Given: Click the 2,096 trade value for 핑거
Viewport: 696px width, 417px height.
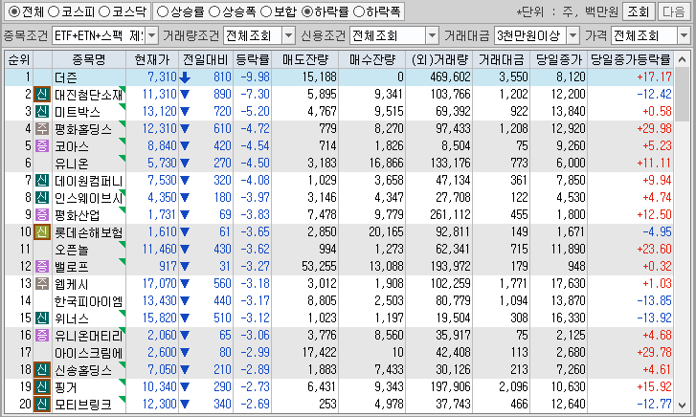Looking at the screenshot, I should [513, 386].
